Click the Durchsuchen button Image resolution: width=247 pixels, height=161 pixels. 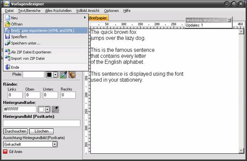point(16,131)
